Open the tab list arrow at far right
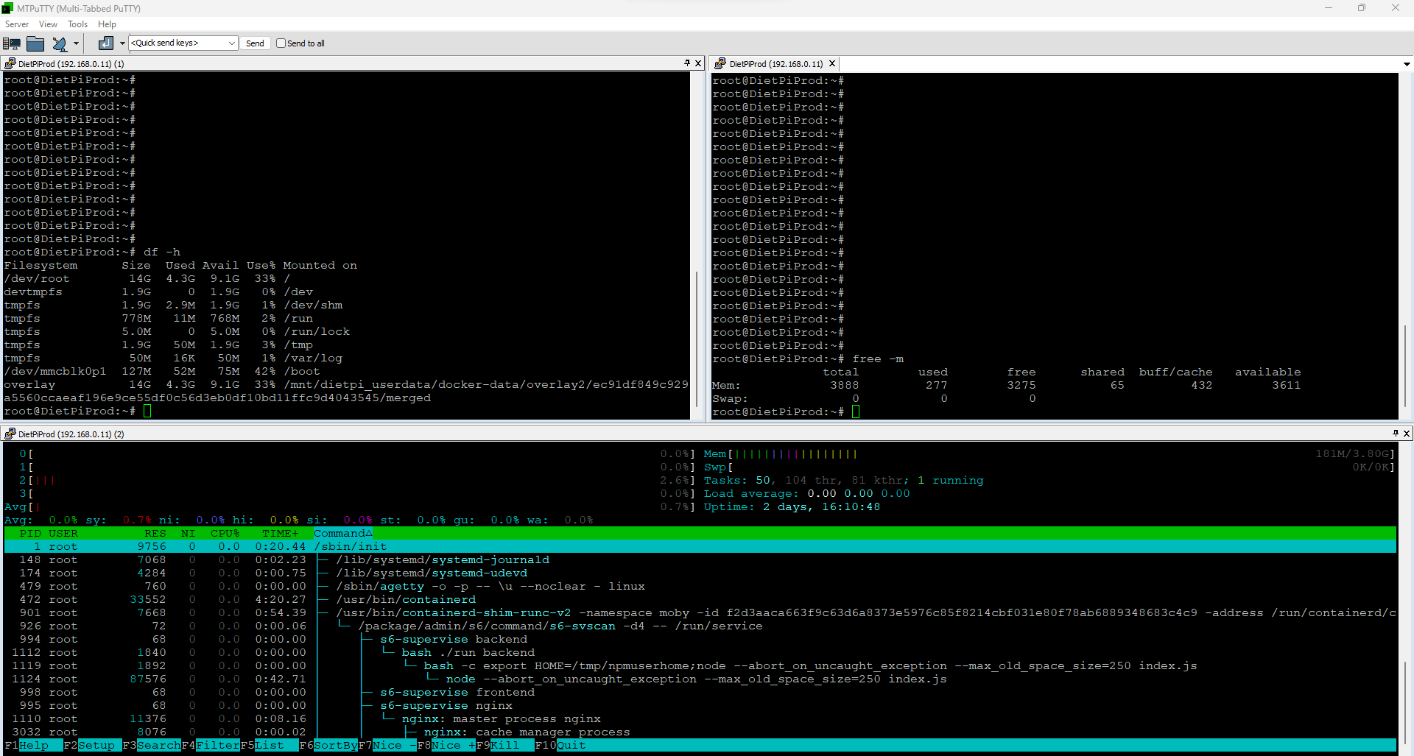 pyautogui.click(x=1407, y=64)
